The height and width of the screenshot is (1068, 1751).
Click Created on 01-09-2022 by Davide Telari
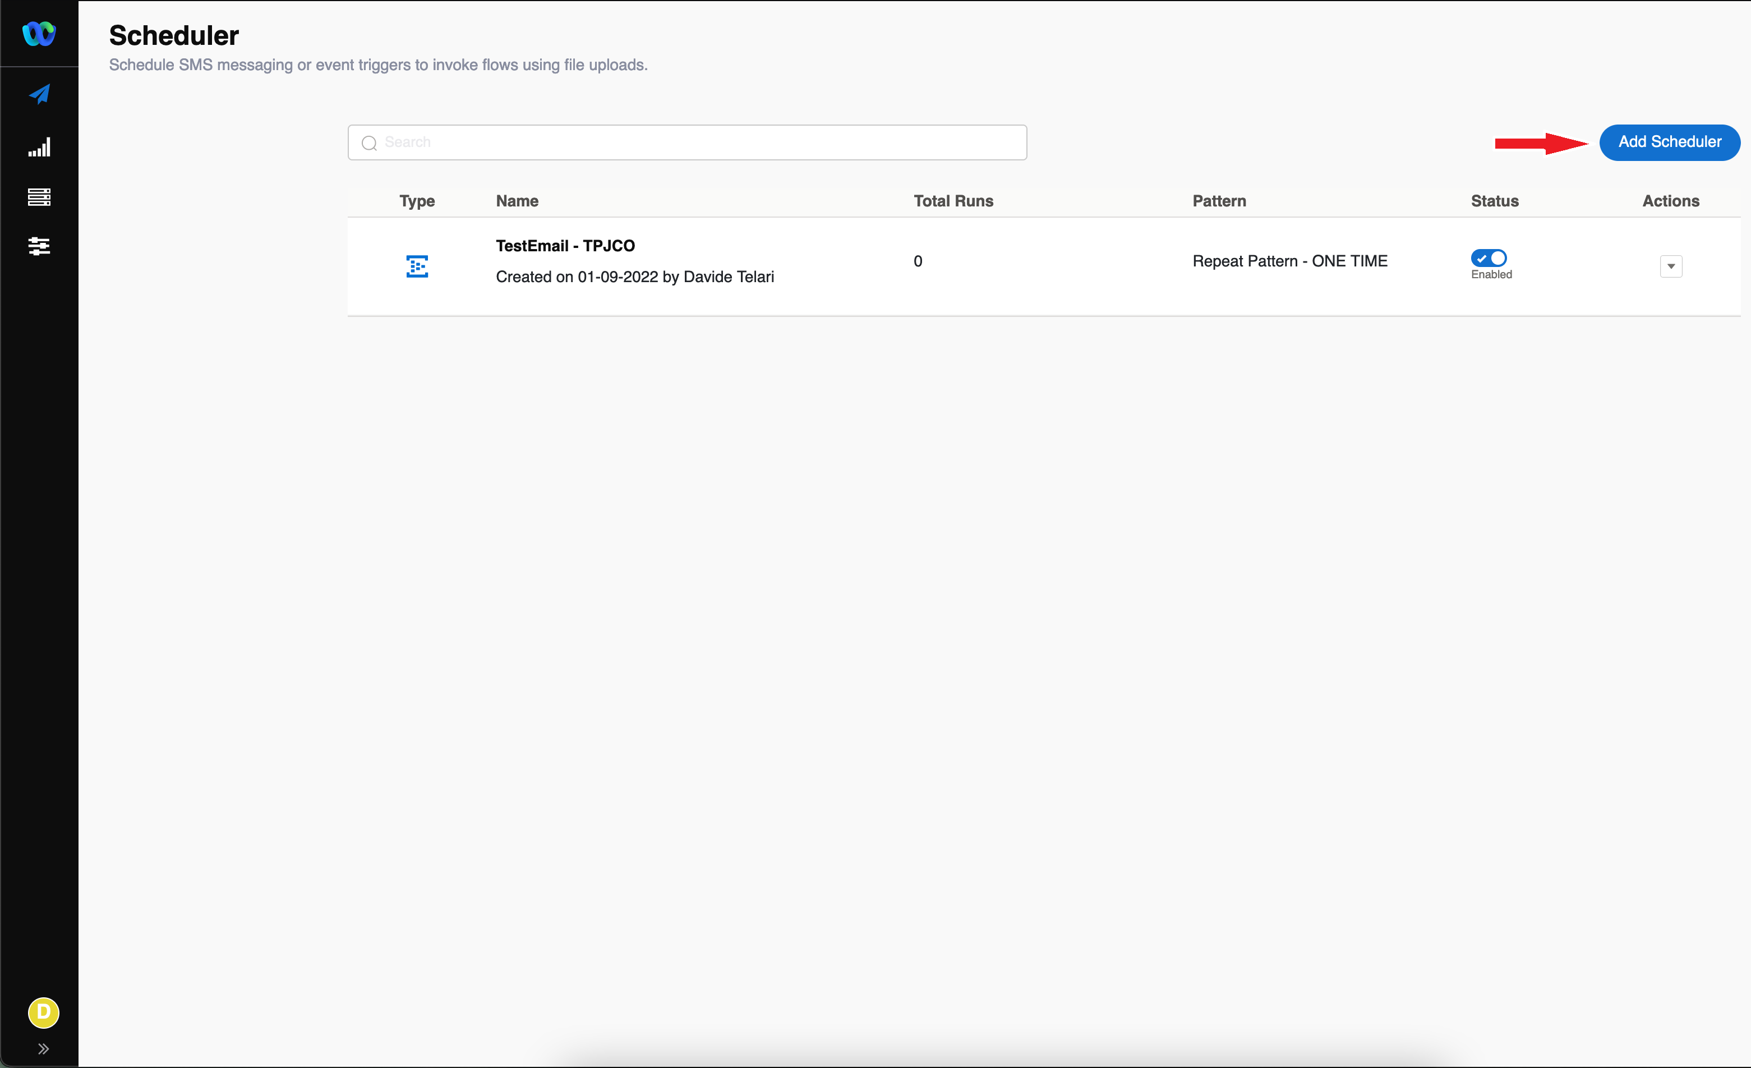coord(634,277)
